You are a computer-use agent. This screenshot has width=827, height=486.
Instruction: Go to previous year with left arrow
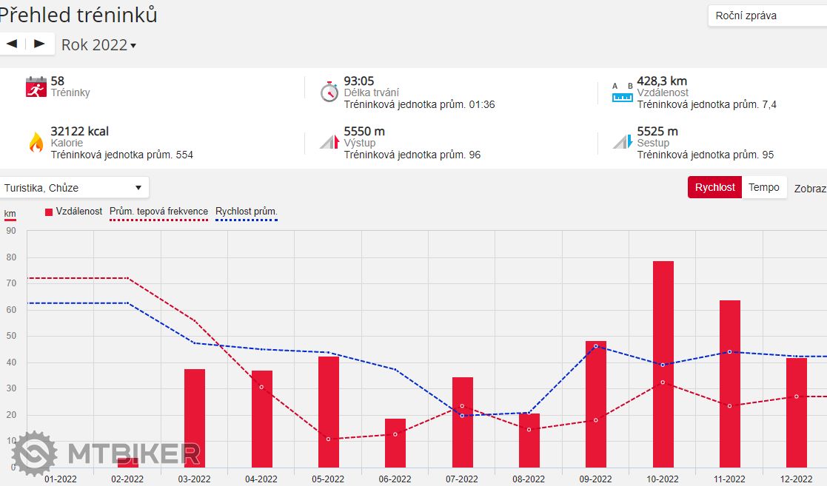pos(12,44)
